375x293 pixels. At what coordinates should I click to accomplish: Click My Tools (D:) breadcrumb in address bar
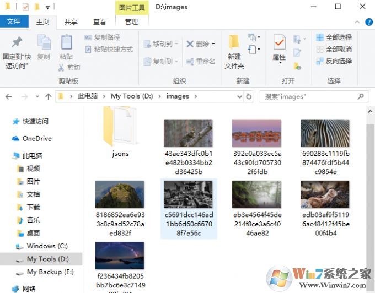[132, 96]
